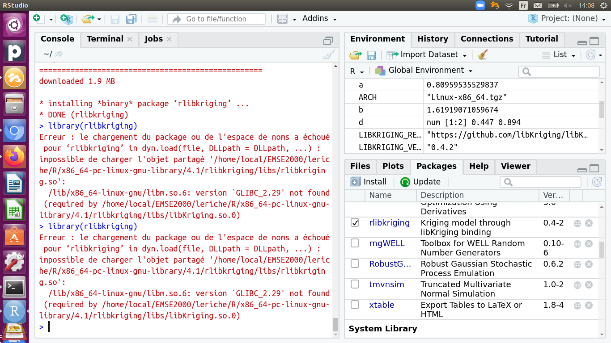The image size is (611, 343).
Task: Click the Wi-Fi icon in system tray
Action: pos(509,5)
